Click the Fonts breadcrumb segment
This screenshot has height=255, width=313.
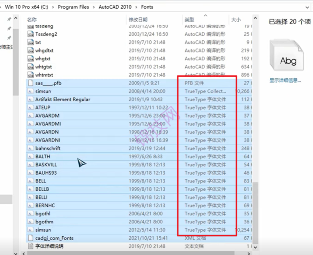[x=147, y=7]
